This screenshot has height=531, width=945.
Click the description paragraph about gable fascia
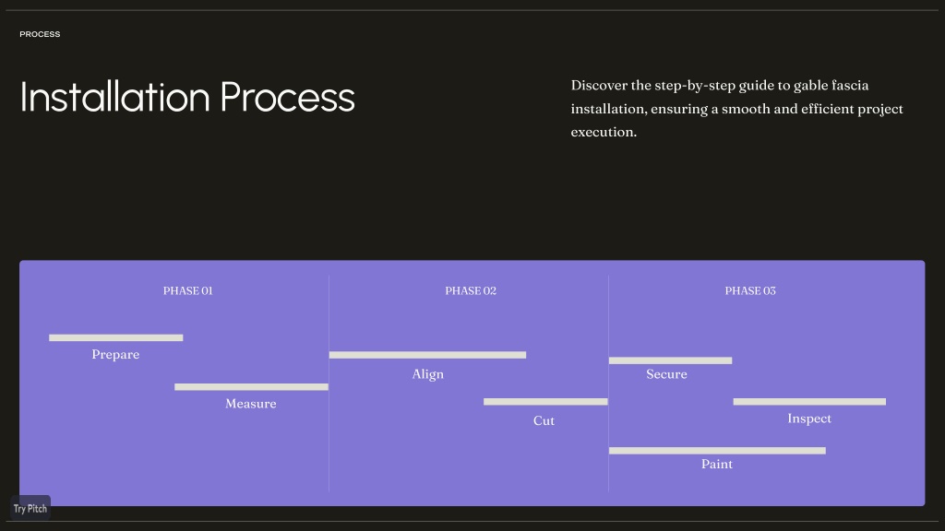click(737, 109)
